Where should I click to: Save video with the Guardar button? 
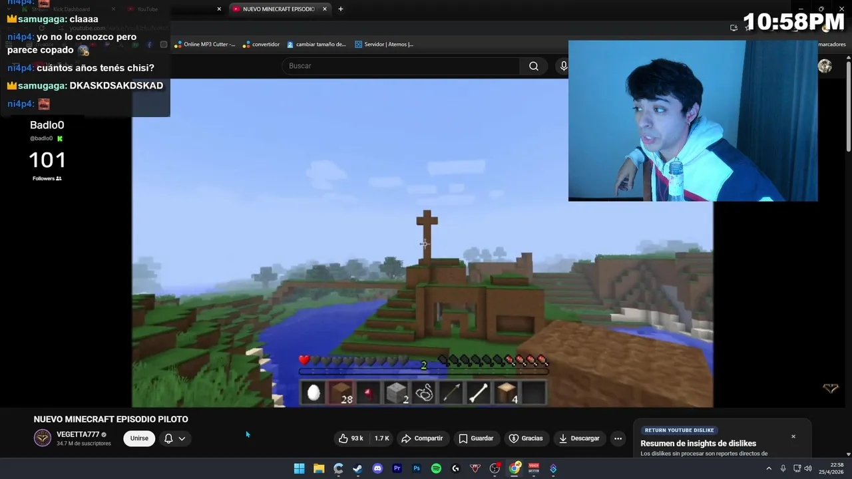pos(476,438)
